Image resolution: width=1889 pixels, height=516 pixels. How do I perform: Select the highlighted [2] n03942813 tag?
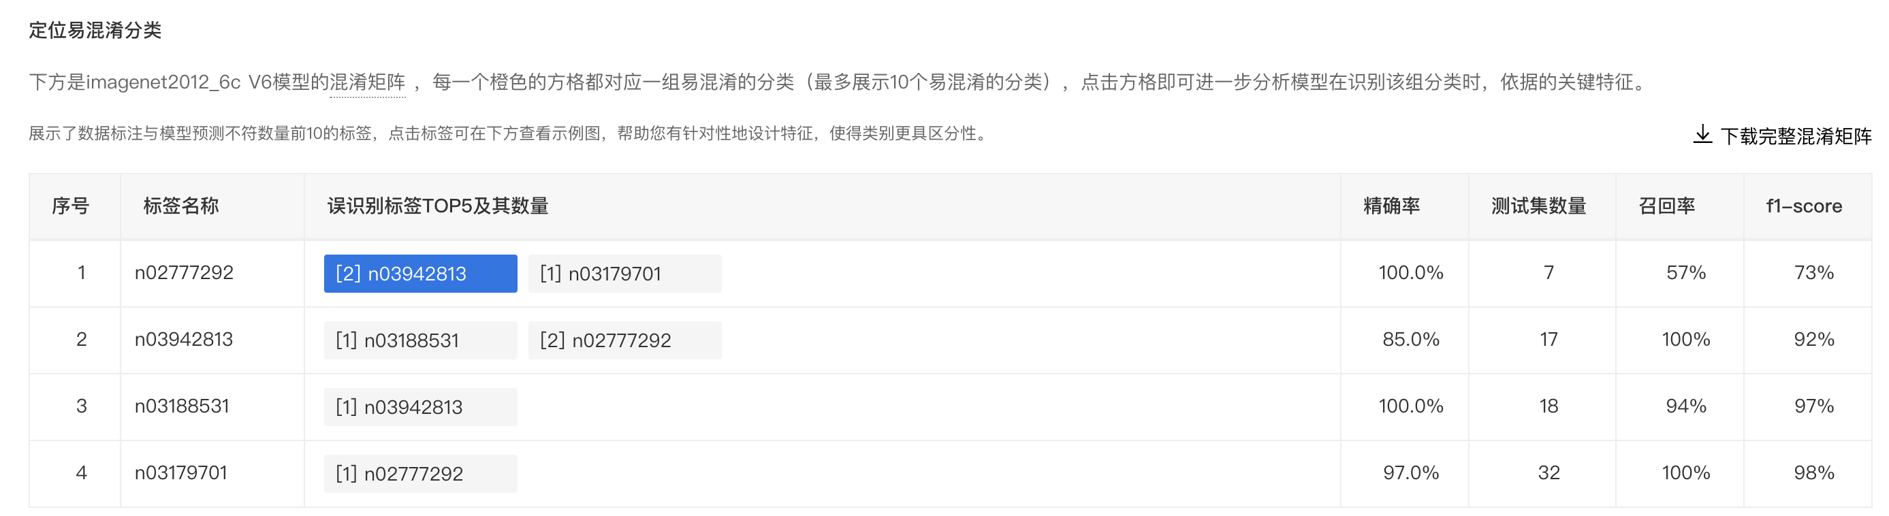pos(420,274)
